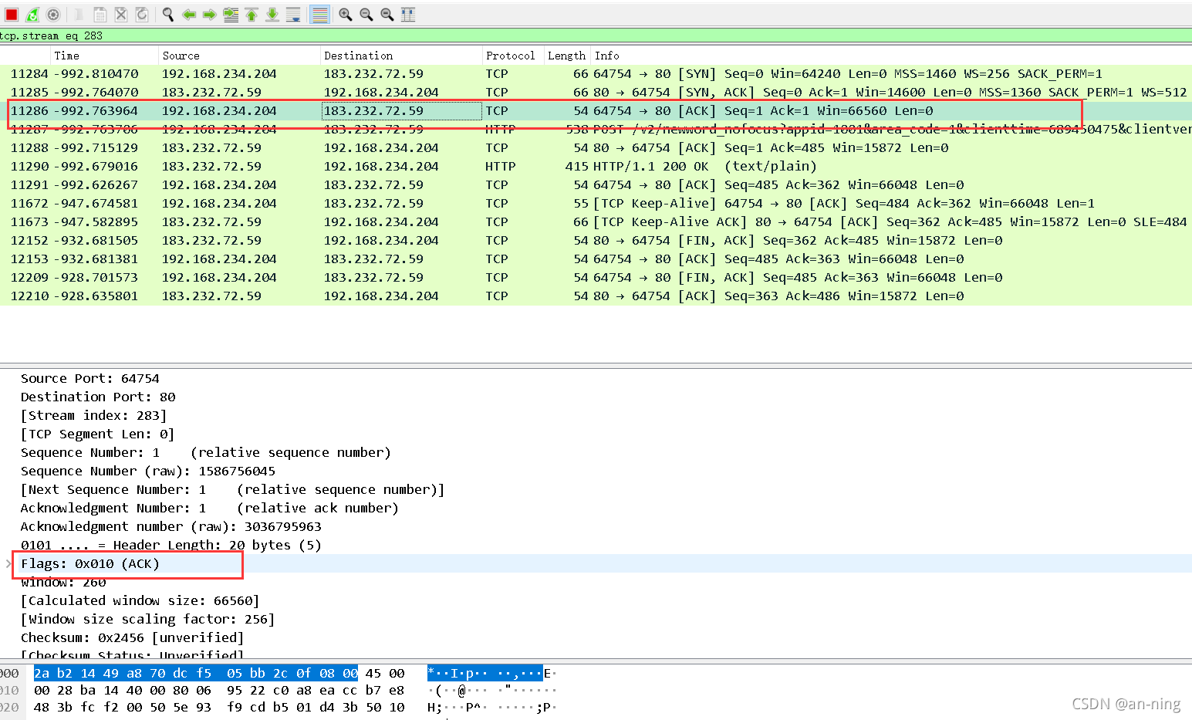
Task: Toggle auto-scroll during live capture
Action: [x=293, y=15]
